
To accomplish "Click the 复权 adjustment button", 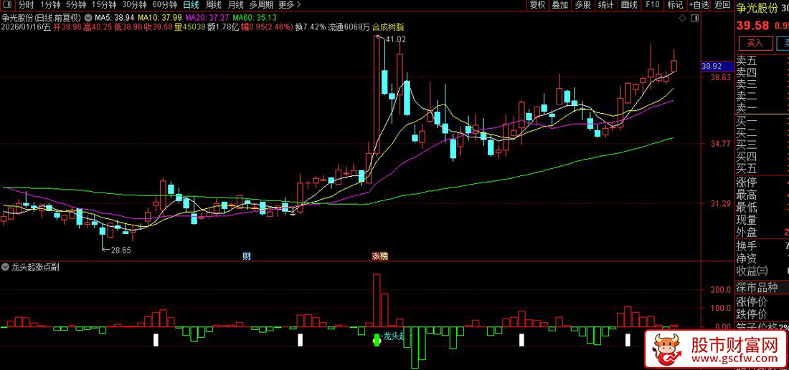I will 537,5.
